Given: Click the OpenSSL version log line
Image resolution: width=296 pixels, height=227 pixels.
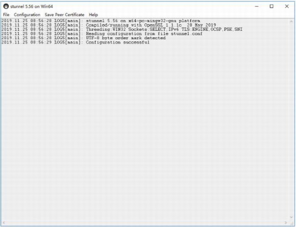Looking at the screenshot, I should 109,25.
